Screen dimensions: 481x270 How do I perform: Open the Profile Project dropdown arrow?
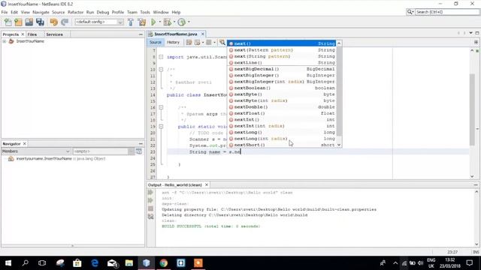tap(189, 22)
